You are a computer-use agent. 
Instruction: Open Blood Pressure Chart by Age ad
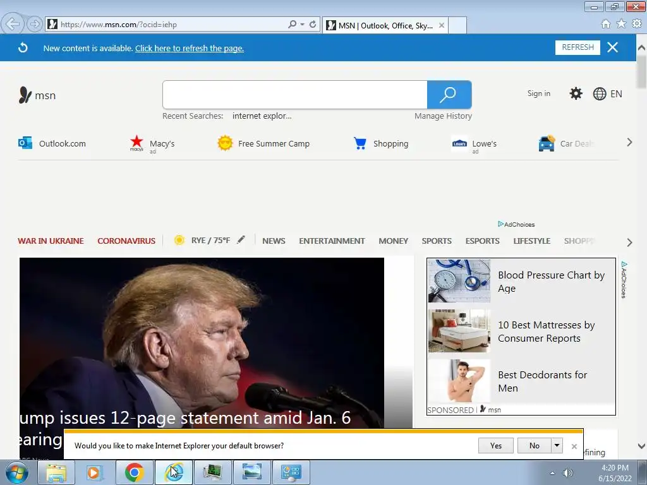click(x=521, y=281)
